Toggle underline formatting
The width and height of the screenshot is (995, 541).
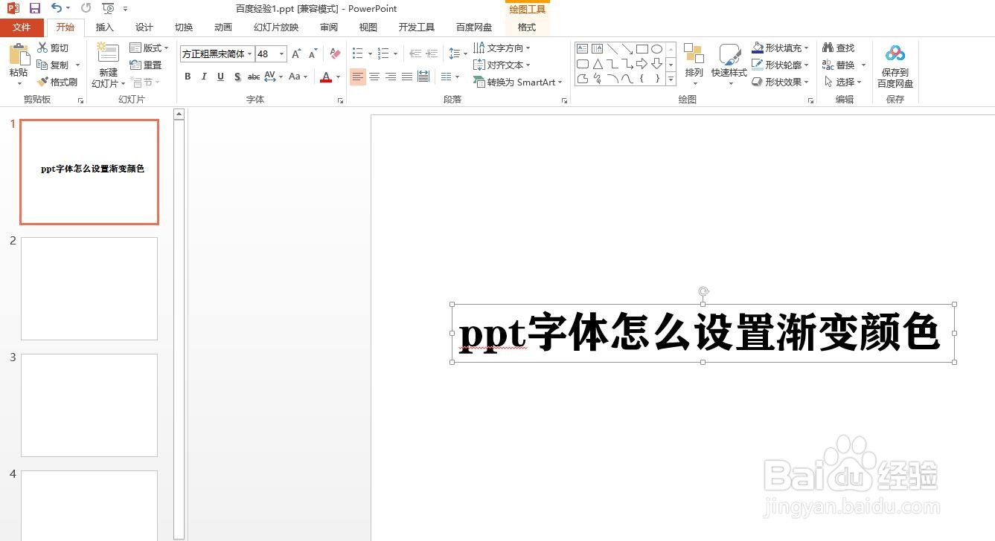click(220, 77)
